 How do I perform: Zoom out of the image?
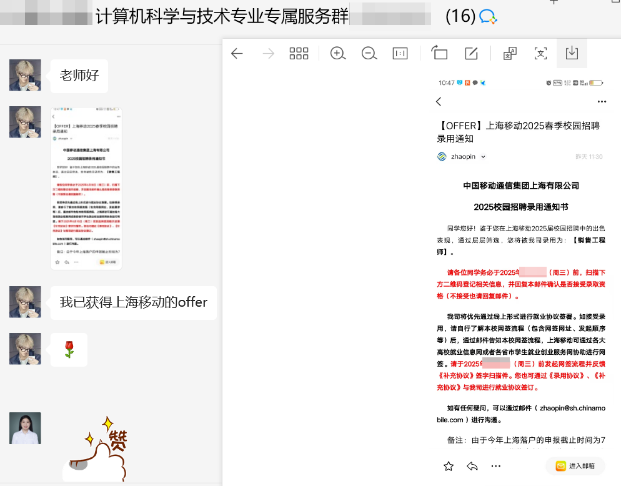[369, 54]
